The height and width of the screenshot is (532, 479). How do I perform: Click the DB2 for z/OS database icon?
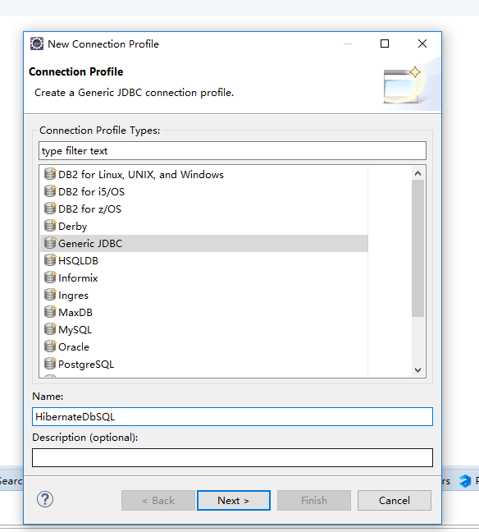click(50, 209)
